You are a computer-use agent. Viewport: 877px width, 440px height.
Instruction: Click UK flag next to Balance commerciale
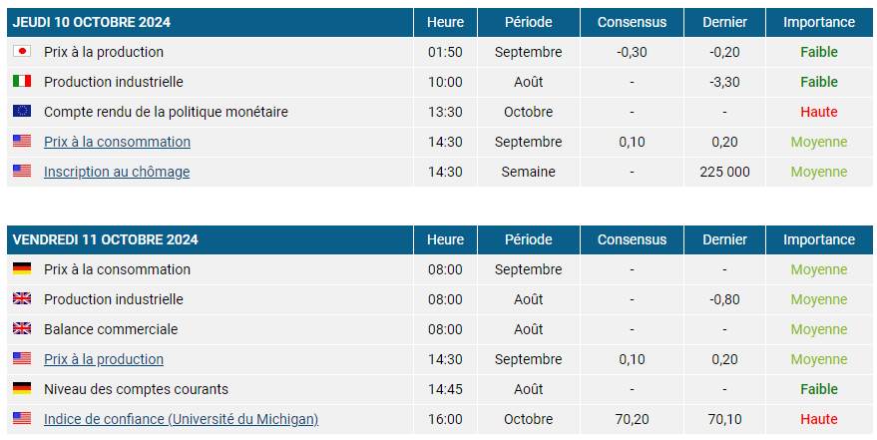pos(22,328)
